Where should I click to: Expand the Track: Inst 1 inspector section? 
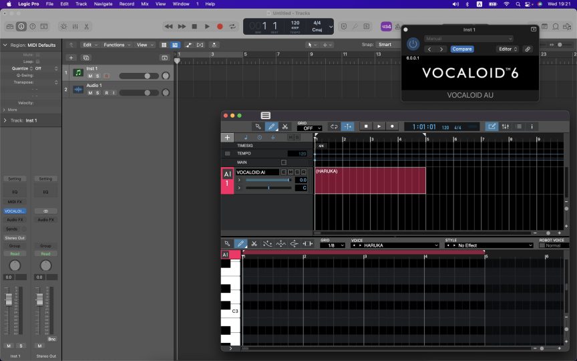point(5,120)
